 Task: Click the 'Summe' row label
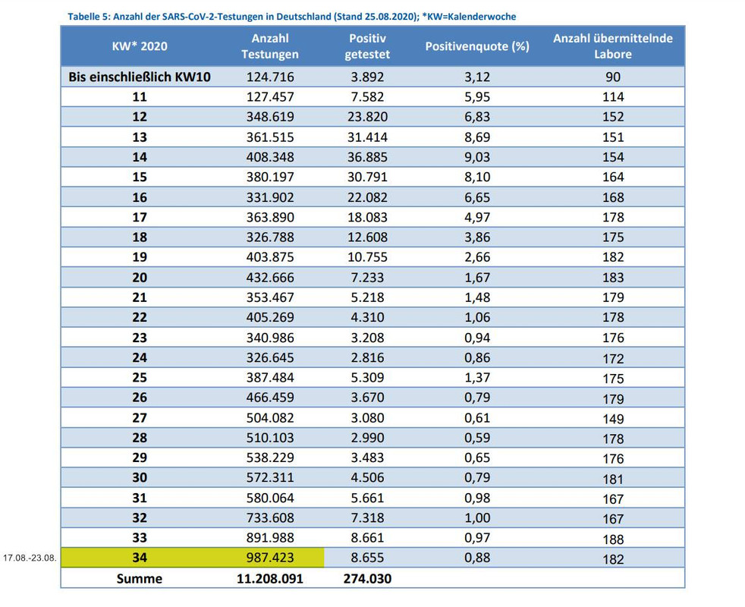point(140,579)
